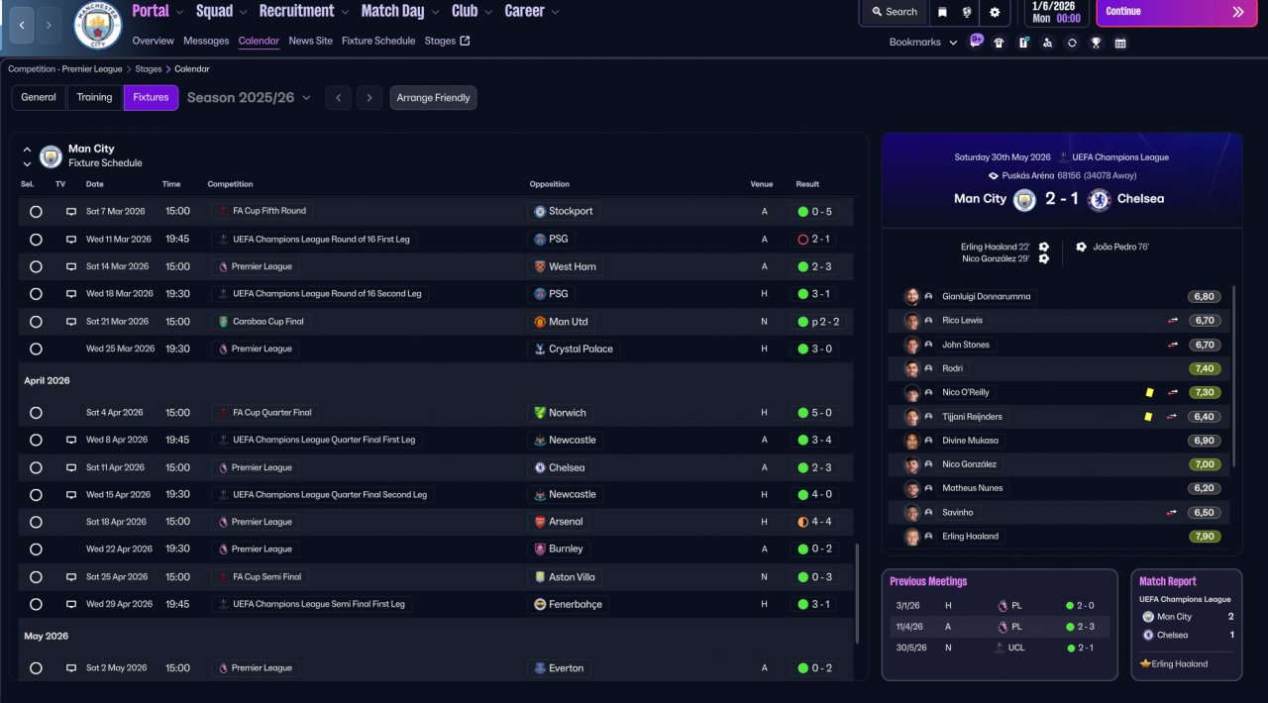The image size is (1268, 703).
Task: Open the Messages tab
Action: point(206,41)
